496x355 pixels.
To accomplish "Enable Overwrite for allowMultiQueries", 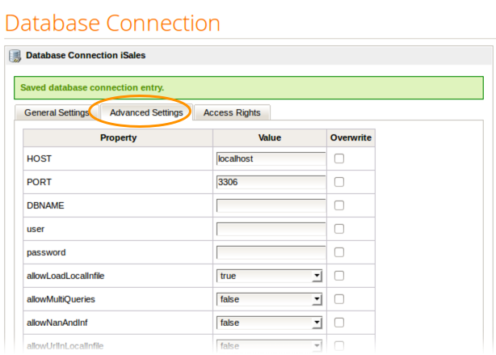I will coord(339,299).
